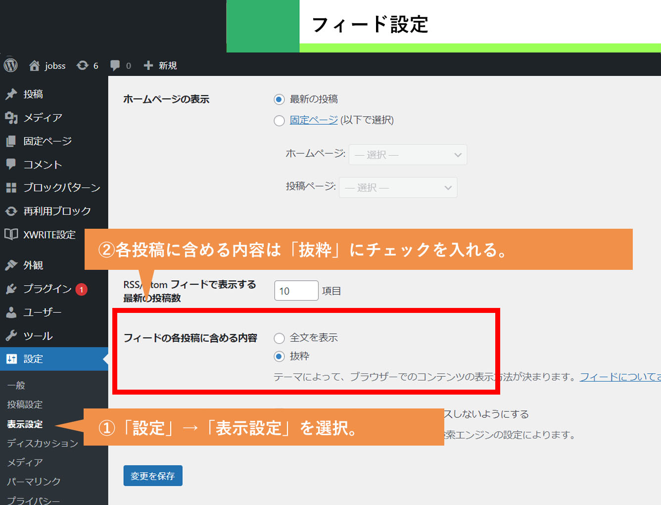Open the ホームページ select dropdown

tap(408, 155)
